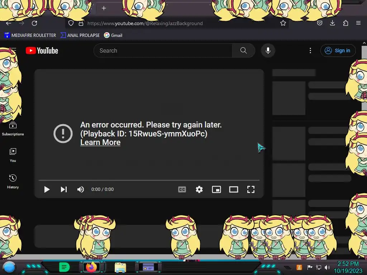Screen dimensions: 367x275
Task: Mute the player volume
Action: click(x=81, y=189)
